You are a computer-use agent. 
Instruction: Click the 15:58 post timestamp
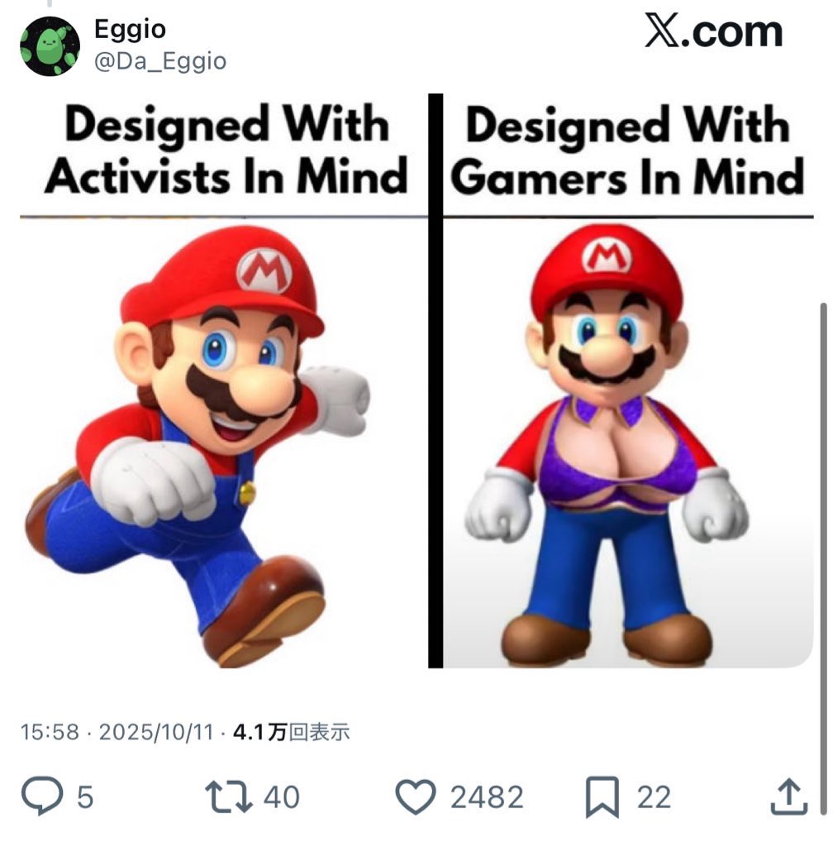[50, 732]
